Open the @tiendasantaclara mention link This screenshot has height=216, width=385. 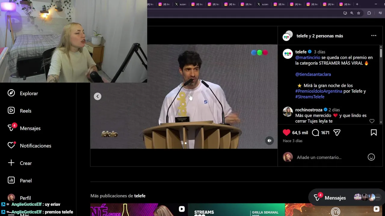(x=313, y=74)
